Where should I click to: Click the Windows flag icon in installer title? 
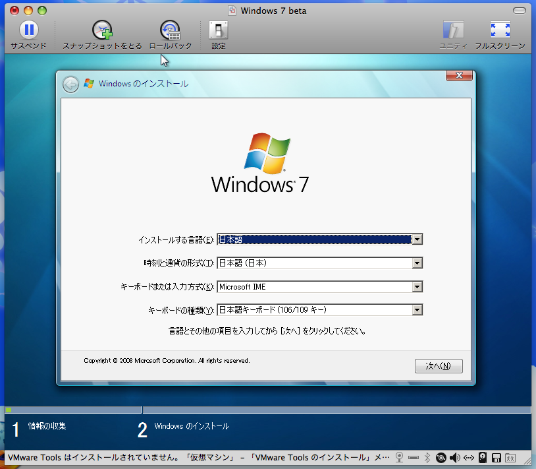(x=89, y=84)
